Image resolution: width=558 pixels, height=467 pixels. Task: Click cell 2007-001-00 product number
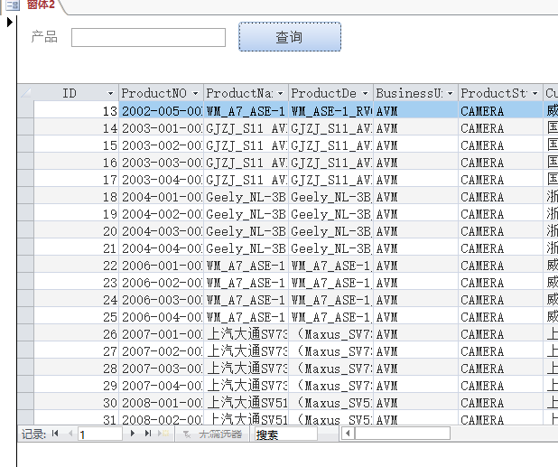tap(162, 334)
